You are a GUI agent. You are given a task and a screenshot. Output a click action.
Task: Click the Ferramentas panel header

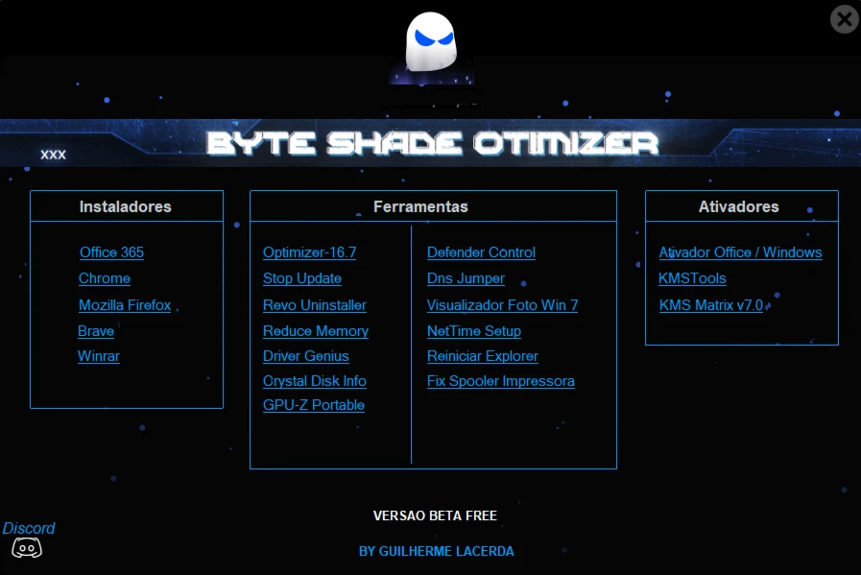click(x=433, y=206)
